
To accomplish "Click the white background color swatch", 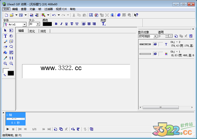I will coord(5,70).
